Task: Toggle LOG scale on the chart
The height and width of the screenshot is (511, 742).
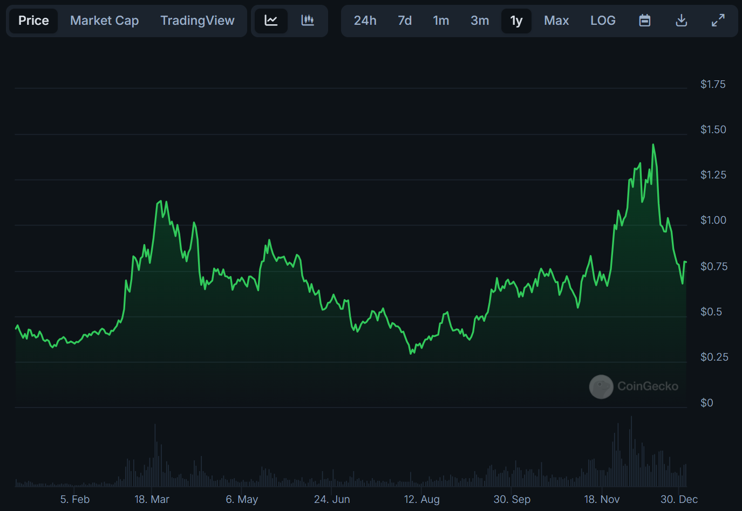Action: point(603,20)
